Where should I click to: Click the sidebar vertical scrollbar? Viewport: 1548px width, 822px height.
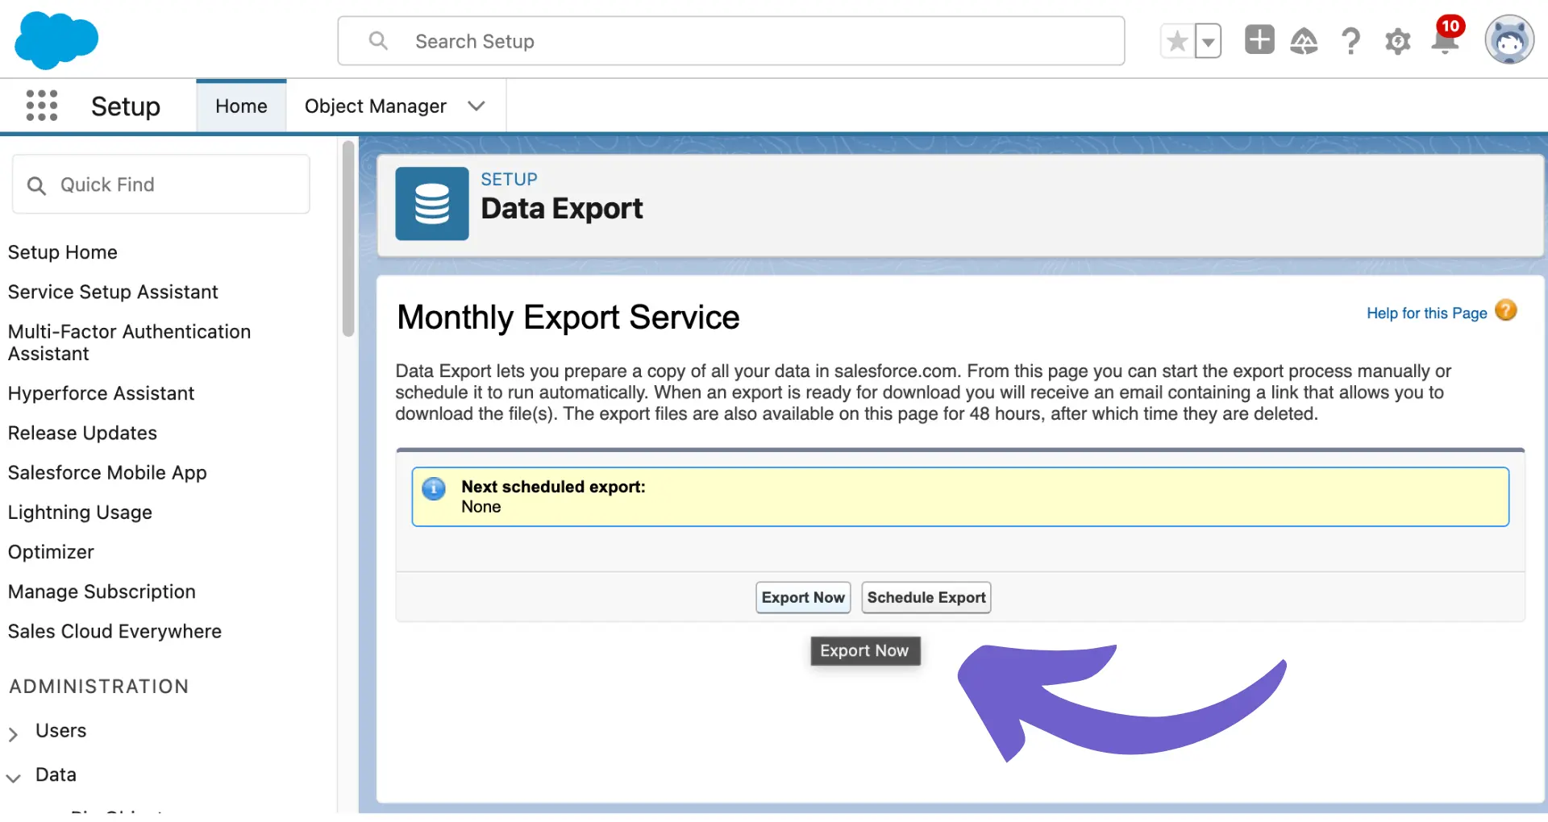[348, 239]
